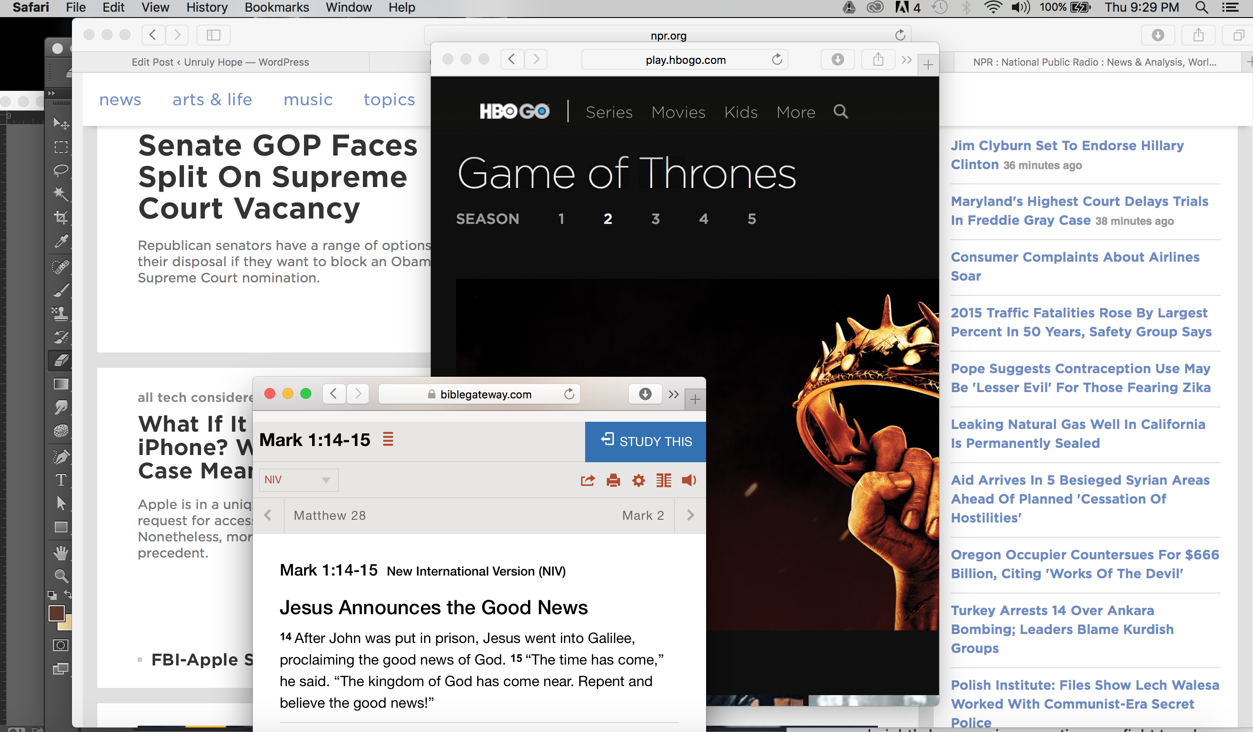Select the Lasso tool in Photoshop
1253x732 pixels.
point(61,170)
